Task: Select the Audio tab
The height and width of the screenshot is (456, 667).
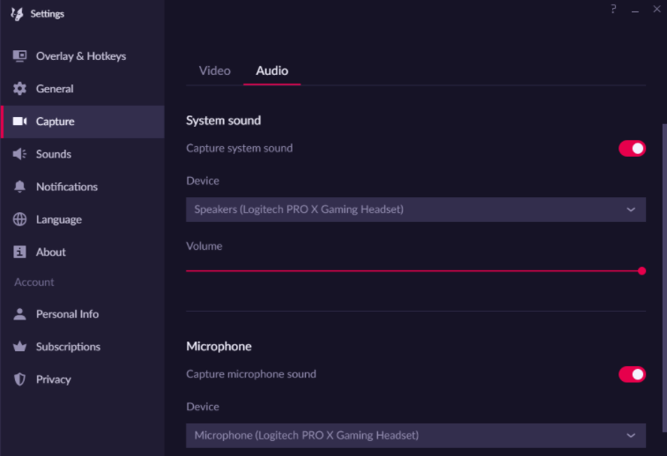Action: (271, 71)
